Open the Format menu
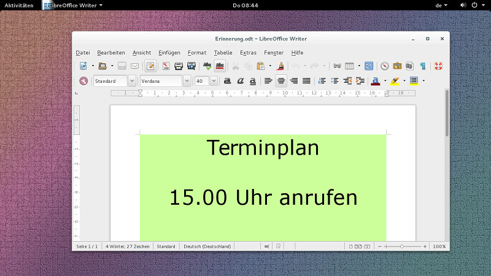The image size is (491, 276). click(x=197, y=53)
